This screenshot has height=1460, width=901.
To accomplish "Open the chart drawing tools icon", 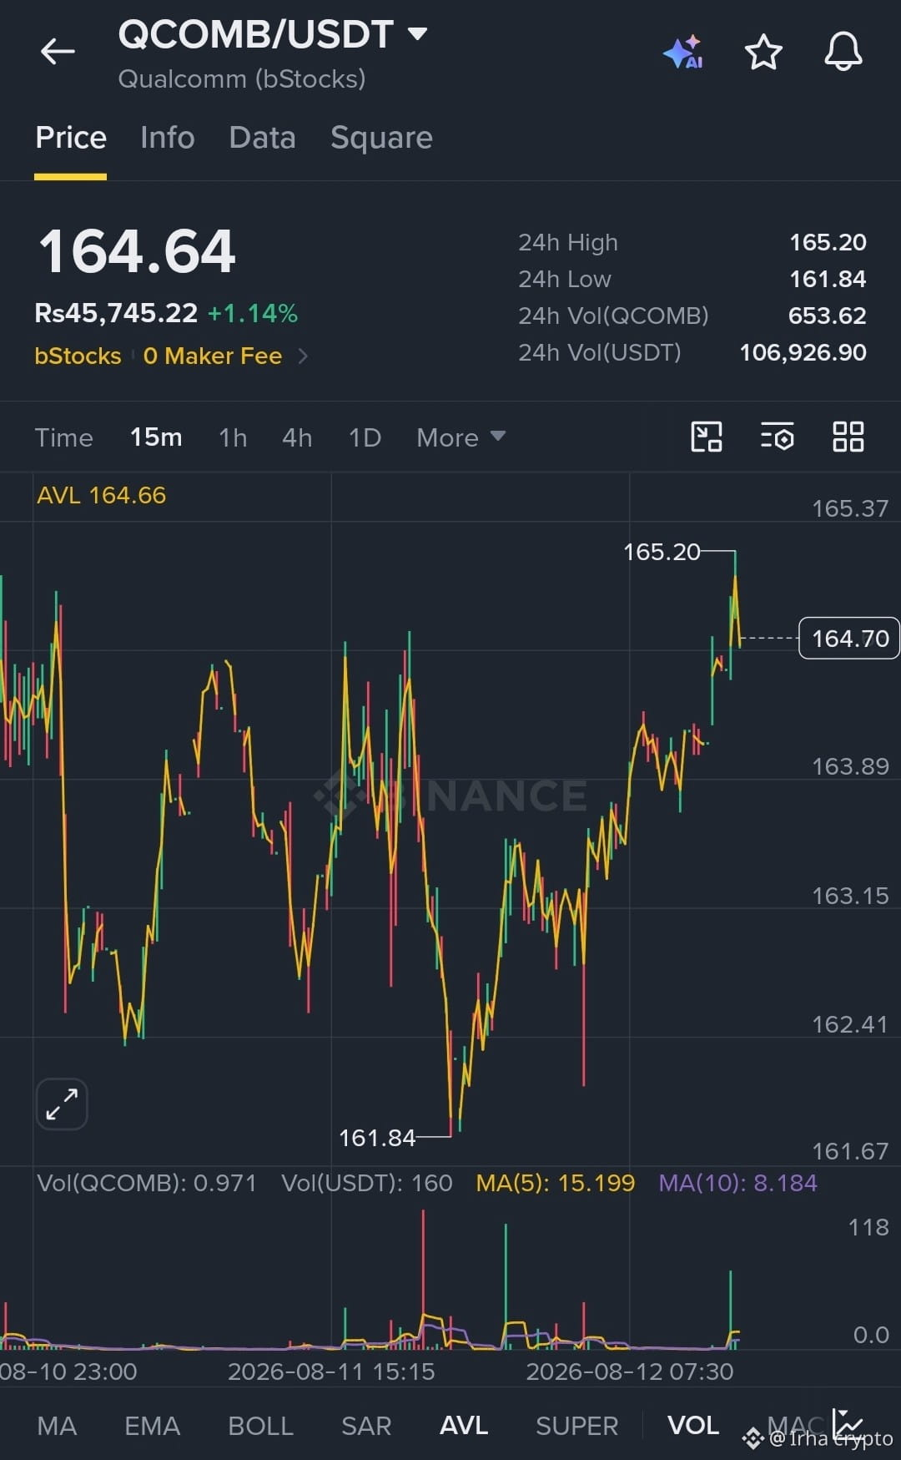I will 707,437.
